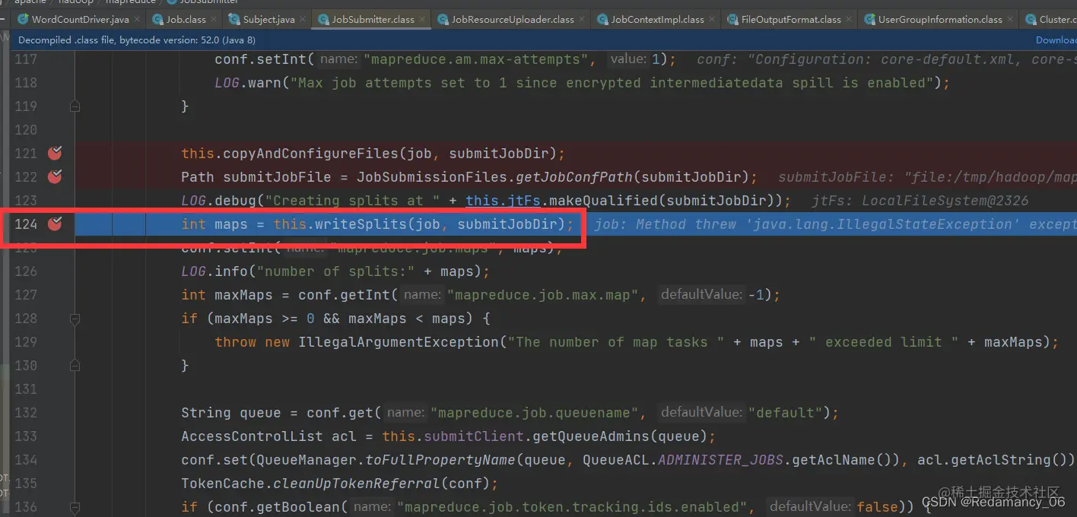Collapse the fold marker at line 130
Viewport: 1077px width, 517px height.
click(x=75, y=366)
